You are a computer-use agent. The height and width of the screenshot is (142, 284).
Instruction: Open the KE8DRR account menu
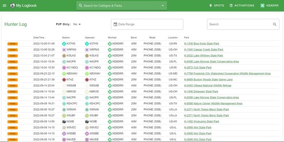pos(269,5)
